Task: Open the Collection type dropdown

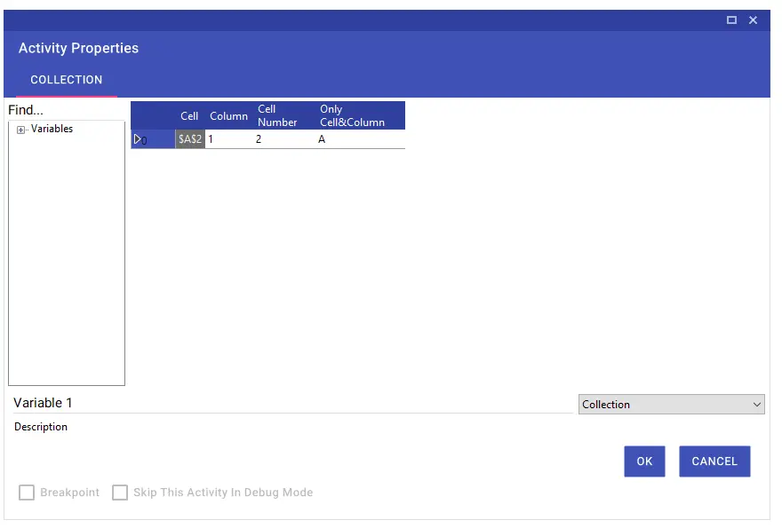Action: (671, 405)
